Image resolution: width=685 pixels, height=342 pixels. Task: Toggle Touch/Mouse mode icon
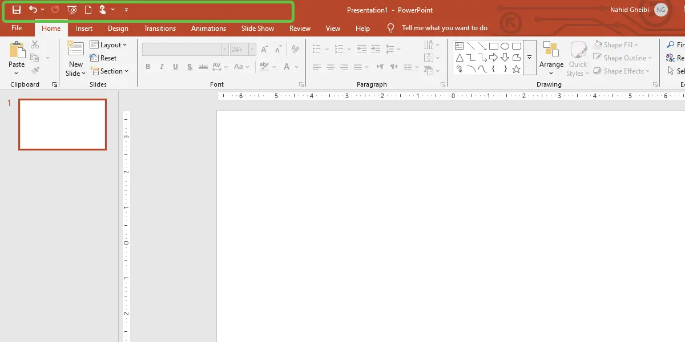pyautogui.click(x=103, y=10)
